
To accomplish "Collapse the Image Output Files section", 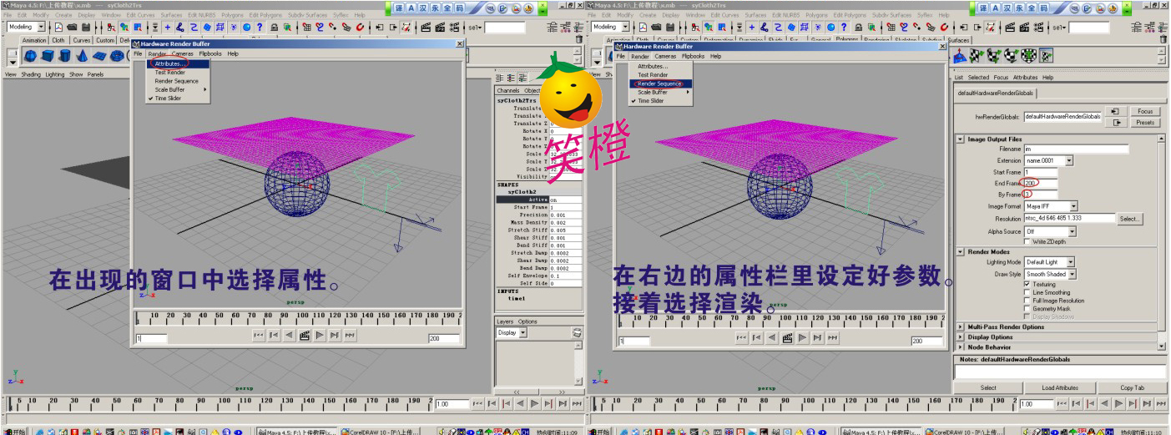I will point(961,139).
